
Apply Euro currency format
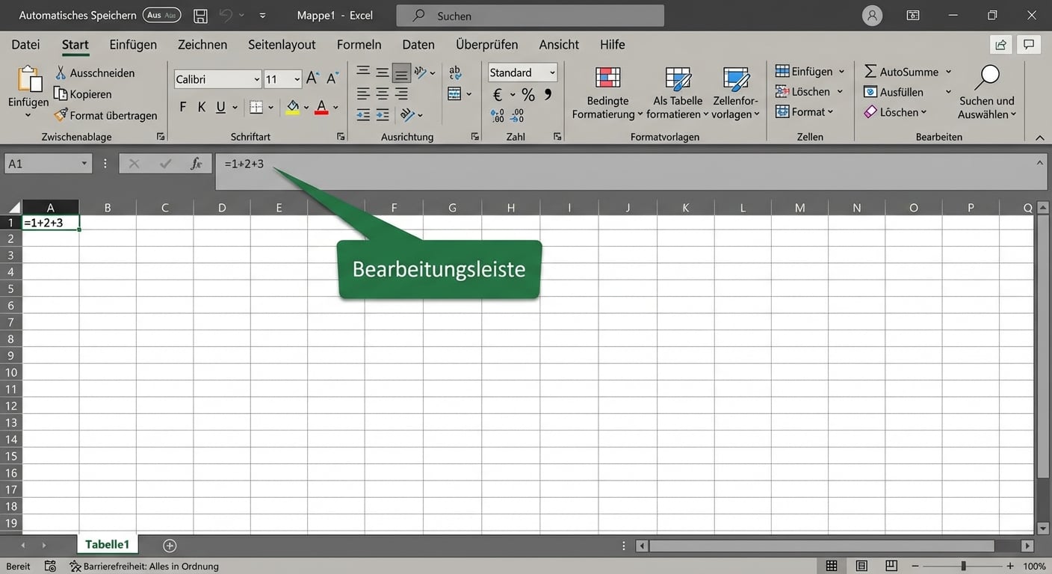[498, 94]
